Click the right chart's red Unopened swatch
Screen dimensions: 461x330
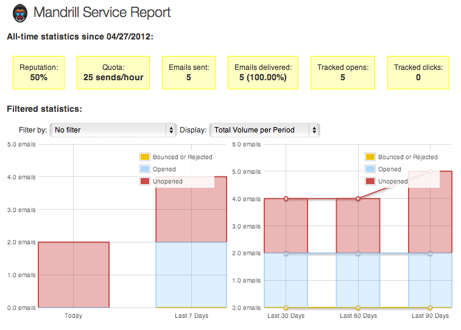point(370,181)
